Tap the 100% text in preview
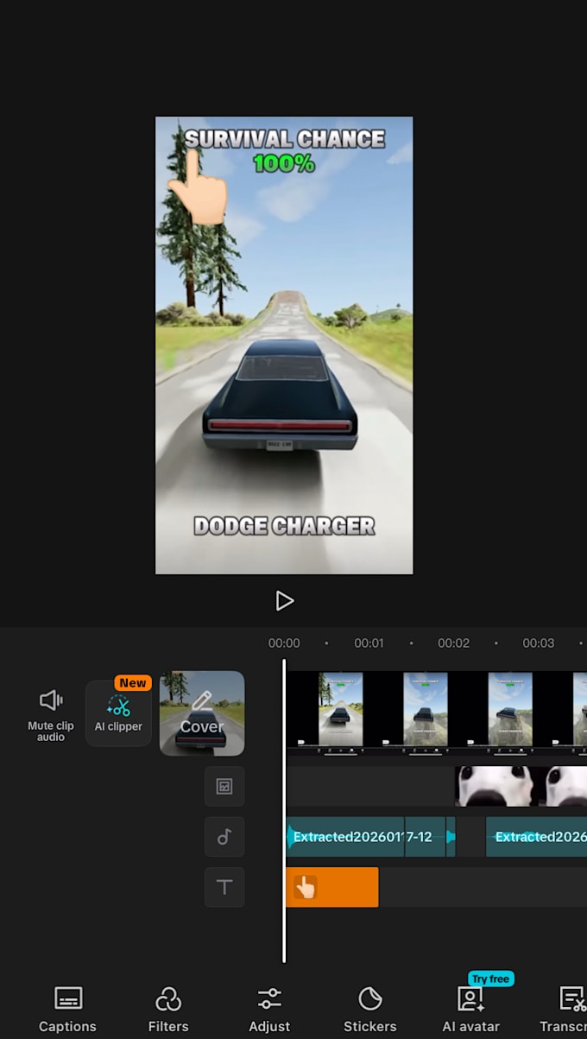The image size is (587, 1039). [284, 162]
